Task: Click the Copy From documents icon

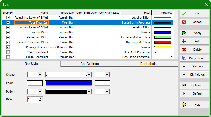Action: pyautogui.click(x=184, y=58)
